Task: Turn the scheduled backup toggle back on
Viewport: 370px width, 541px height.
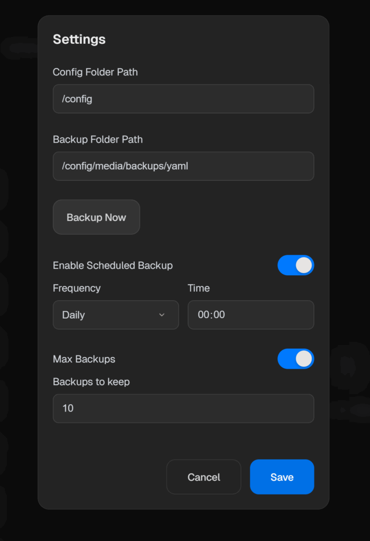Action: tap(295, 265)
